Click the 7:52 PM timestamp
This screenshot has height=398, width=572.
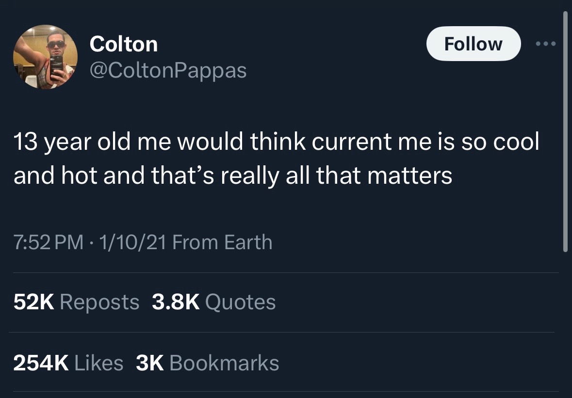48,242
